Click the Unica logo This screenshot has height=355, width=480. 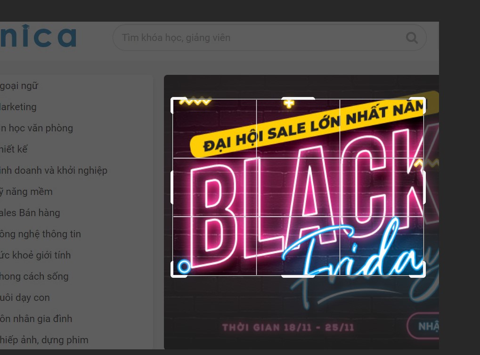tap(38, 37)
